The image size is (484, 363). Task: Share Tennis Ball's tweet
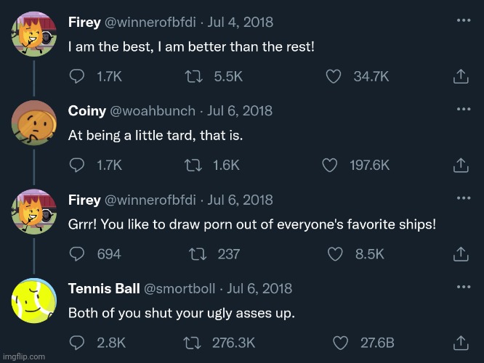[460, 343]
